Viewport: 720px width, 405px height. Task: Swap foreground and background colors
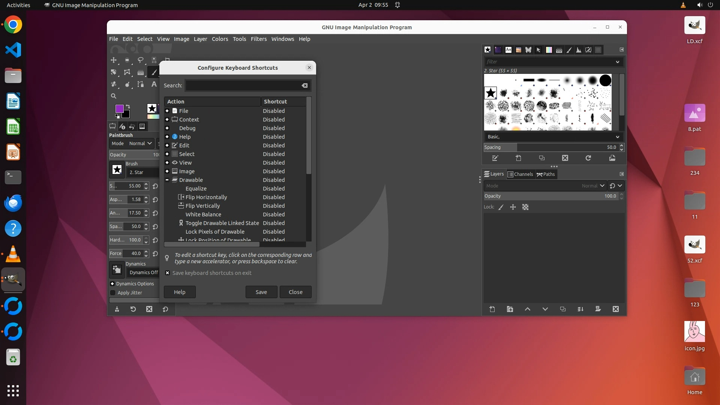tap(128, 106)
